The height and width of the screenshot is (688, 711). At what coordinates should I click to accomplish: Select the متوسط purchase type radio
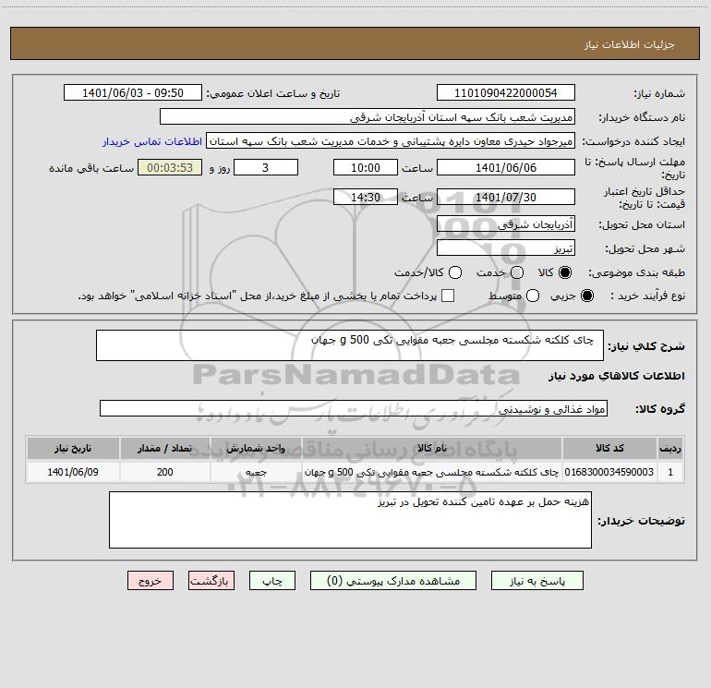coord(533,296)
